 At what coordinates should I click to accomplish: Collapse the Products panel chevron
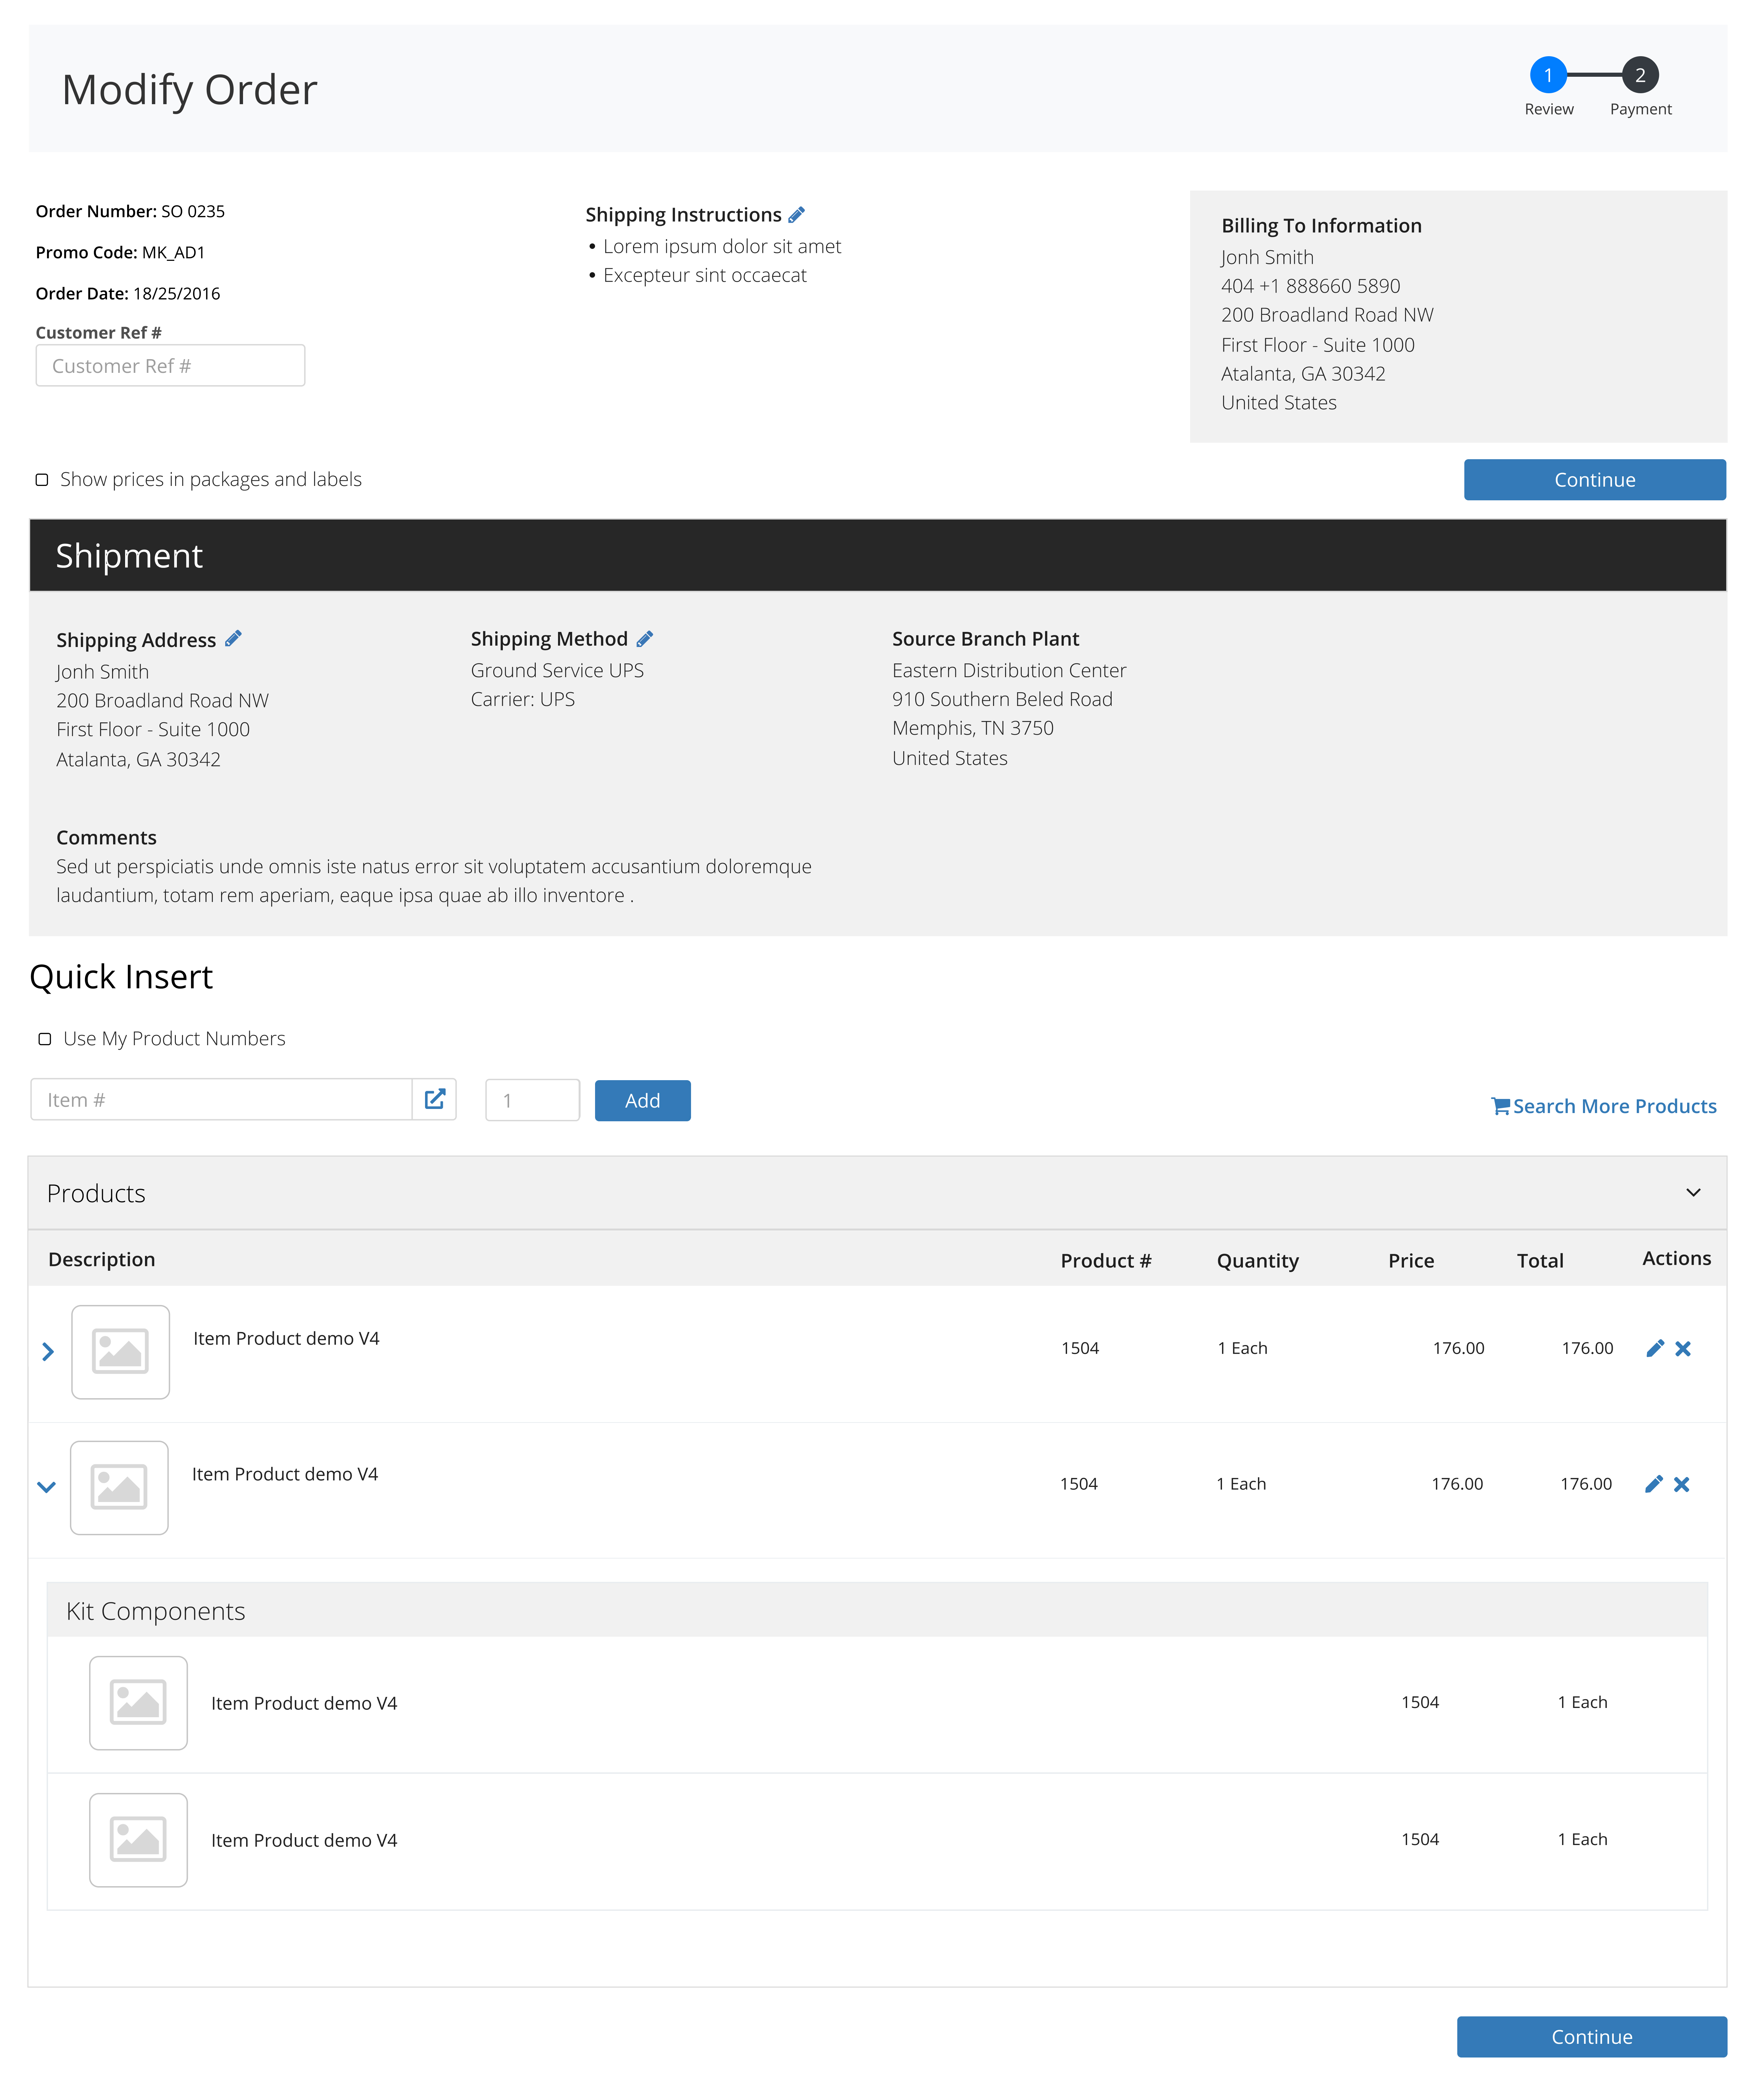coord(1693,1192)
